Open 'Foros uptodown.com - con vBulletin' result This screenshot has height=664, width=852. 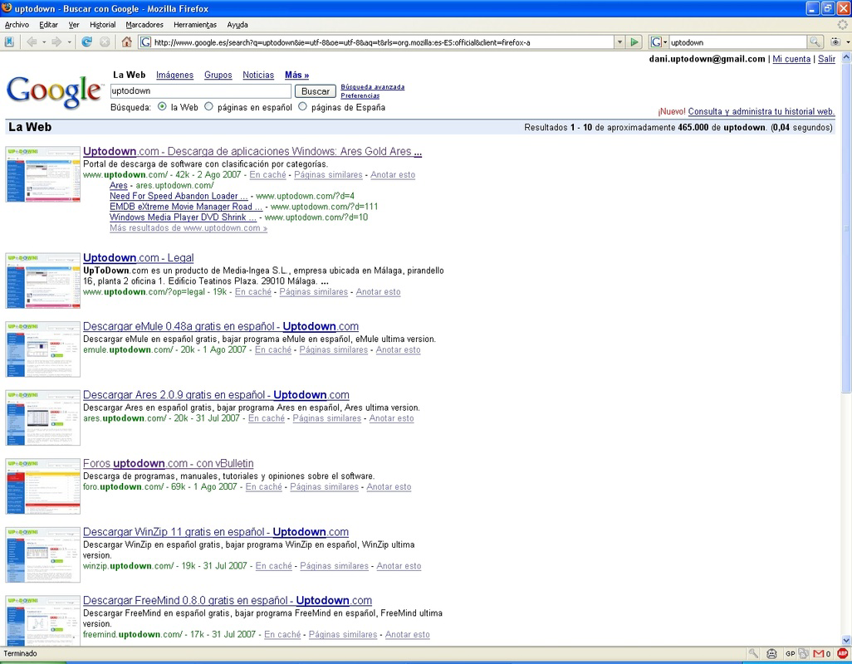[168, 463]
